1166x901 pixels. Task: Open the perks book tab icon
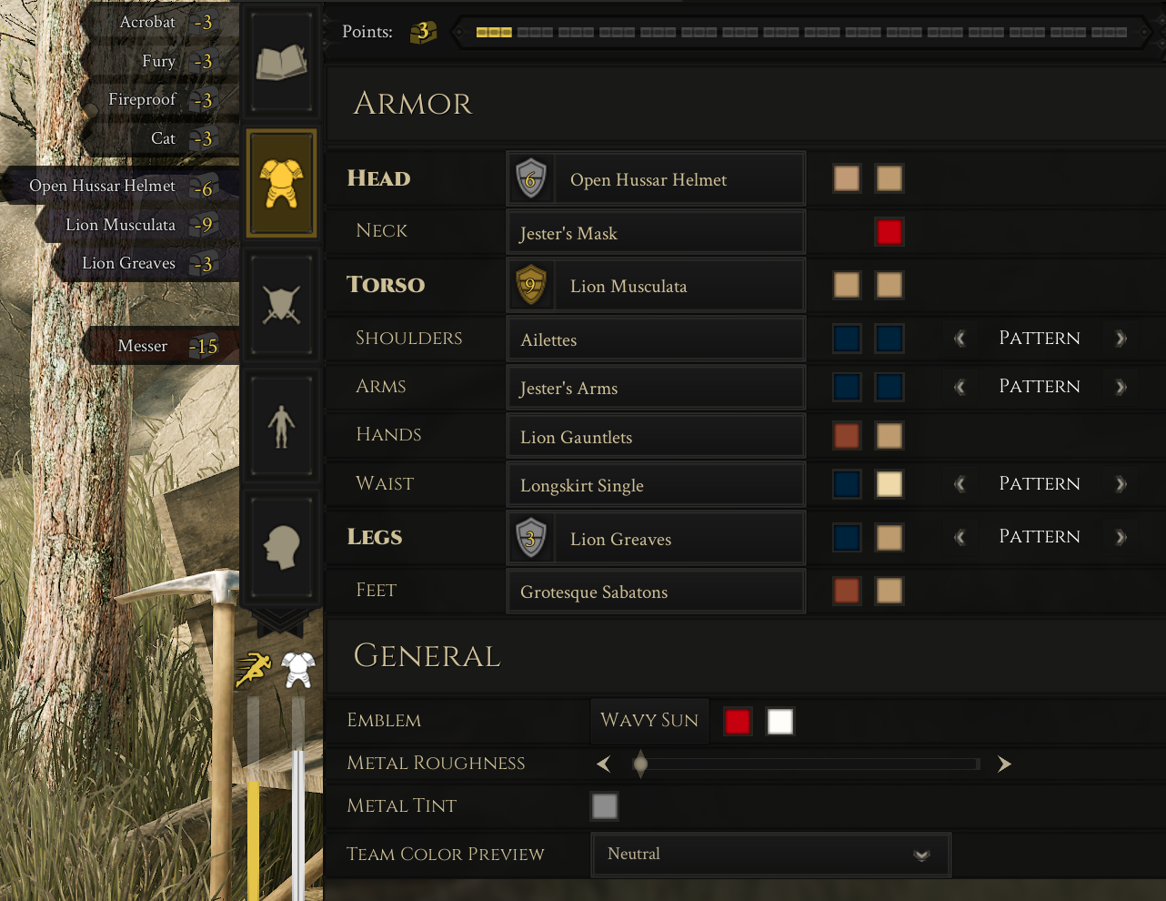coord(281,64)
